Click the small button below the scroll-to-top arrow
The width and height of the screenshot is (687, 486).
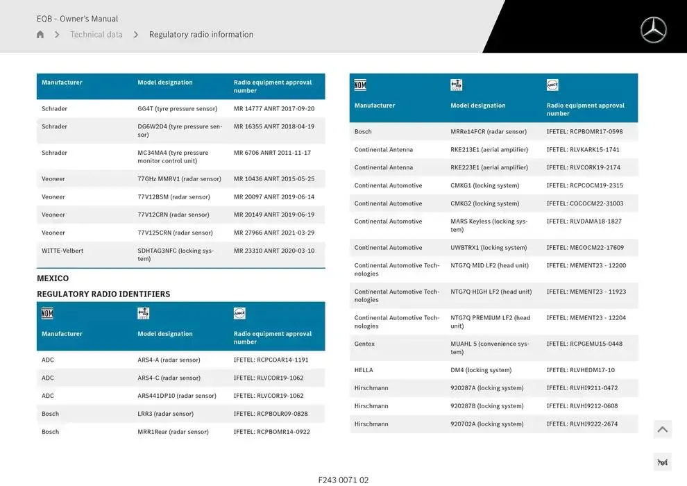pos(662,462)
